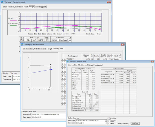Switch to Graph tab in the front window

pos(91,65)
